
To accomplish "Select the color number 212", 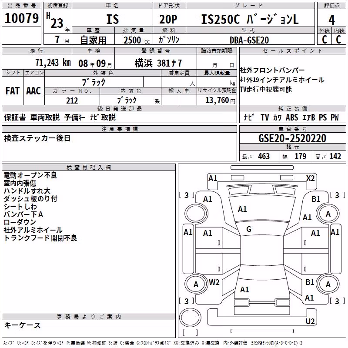I will pyautogui.click(x=72, y=100).
